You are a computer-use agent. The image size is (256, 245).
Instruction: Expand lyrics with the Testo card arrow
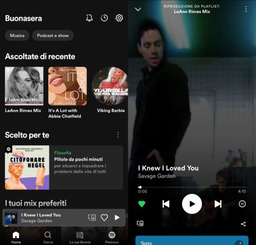coord(239,243)
